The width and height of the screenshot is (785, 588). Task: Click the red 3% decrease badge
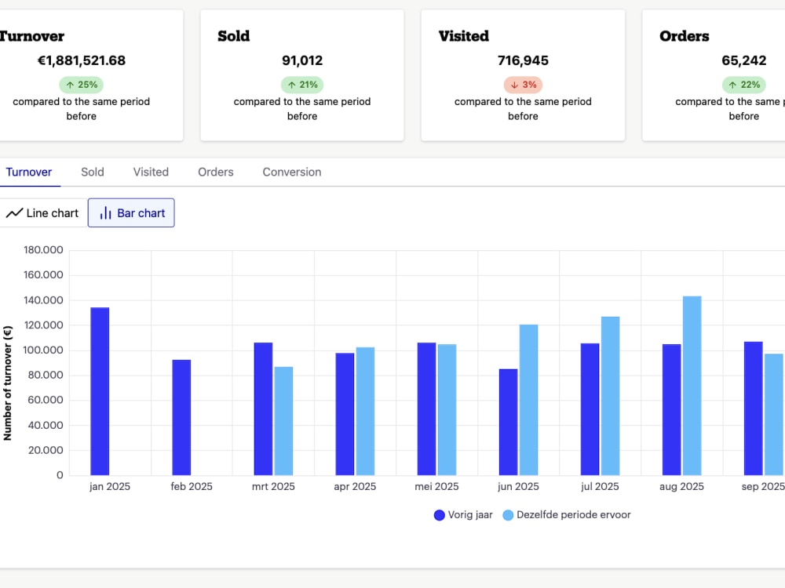pyautogui.click(x=523, y=85)
